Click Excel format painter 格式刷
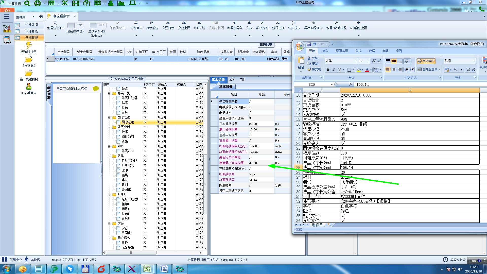 (314, 69)
